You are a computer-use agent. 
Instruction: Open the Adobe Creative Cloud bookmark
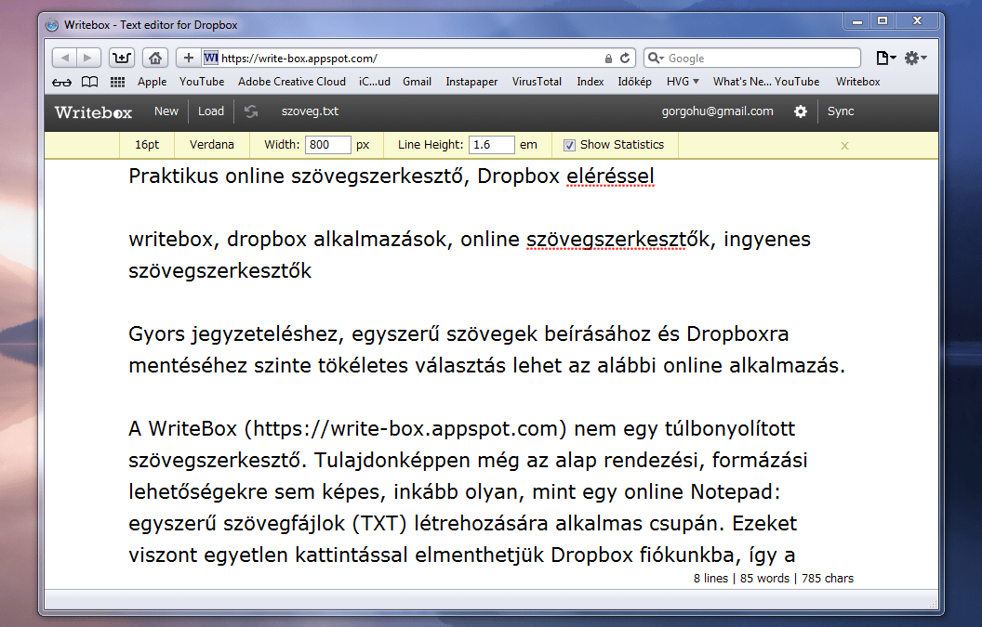(x=292, y=82)
